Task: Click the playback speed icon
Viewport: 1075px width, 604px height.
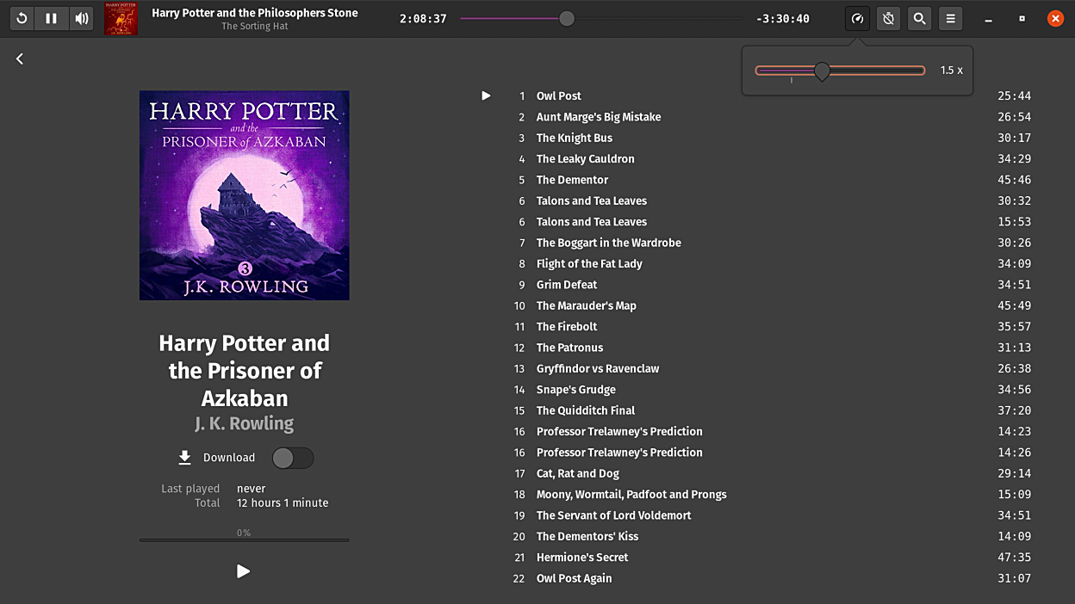Action: pyautogui.click(x=857, y=18)
